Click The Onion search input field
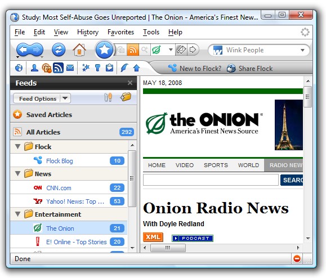 pyautogui.click(x=211, y=180)
